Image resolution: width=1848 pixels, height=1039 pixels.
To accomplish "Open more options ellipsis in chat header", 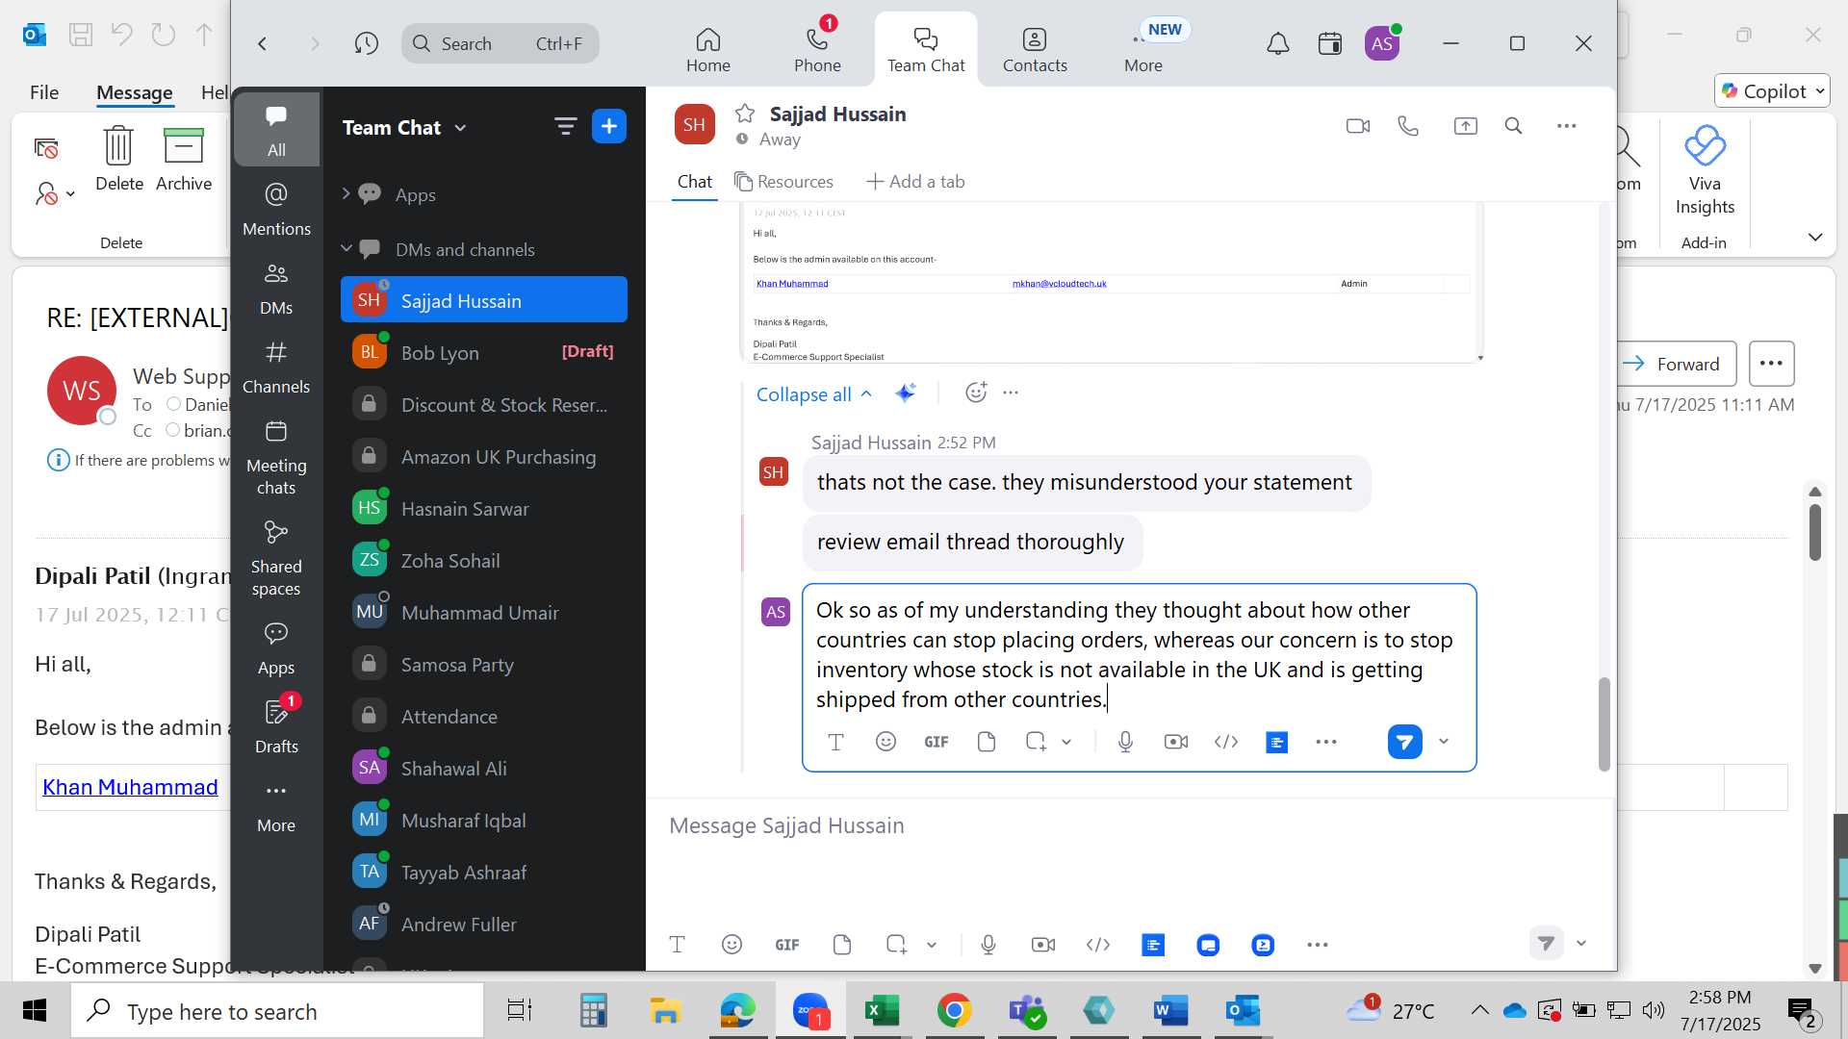I will 1566,126.
